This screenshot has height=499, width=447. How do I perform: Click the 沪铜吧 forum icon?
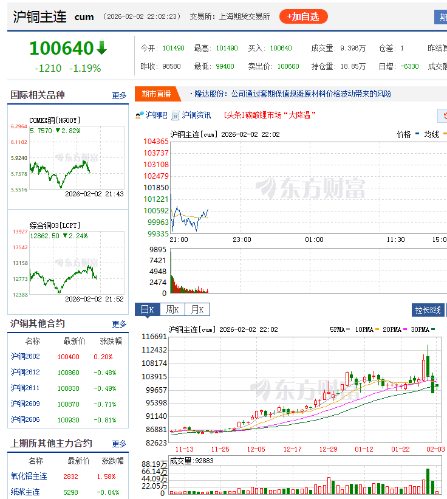pyautogui.click(x=140, y=115)
